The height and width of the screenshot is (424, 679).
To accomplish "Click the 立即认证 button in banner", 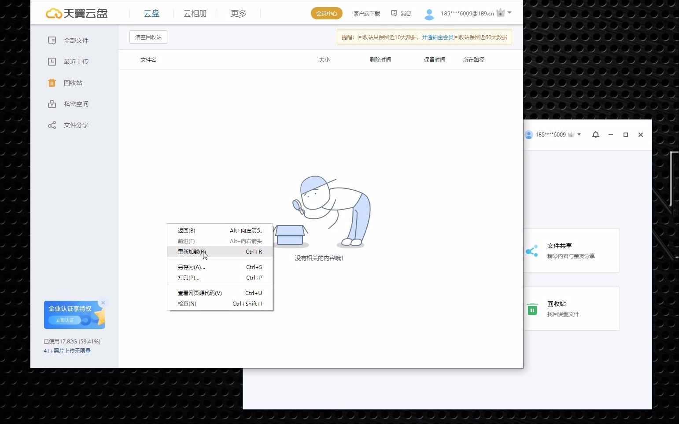I will pos(65,320).
